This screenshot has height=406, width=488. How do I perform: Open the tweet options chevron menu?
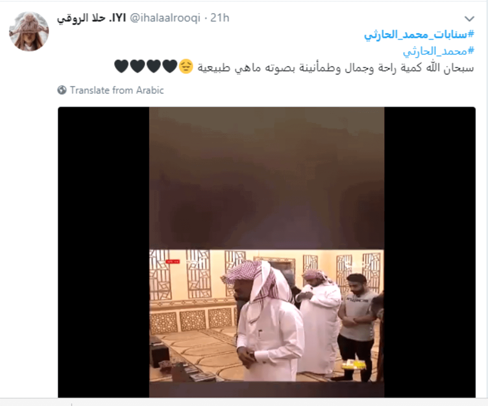click(469, 19)
